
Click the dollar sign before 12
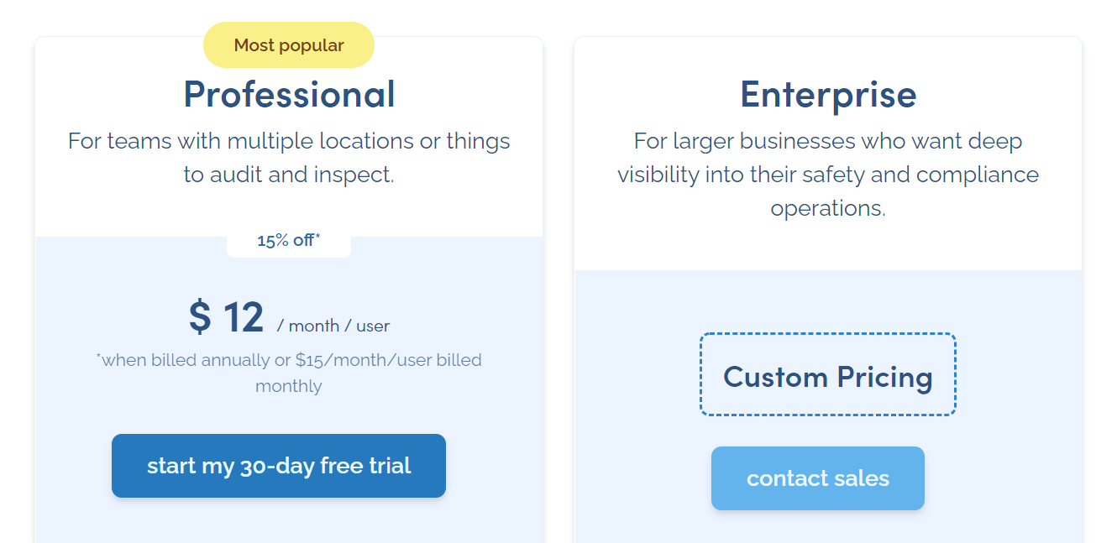(x=200, y=316)
